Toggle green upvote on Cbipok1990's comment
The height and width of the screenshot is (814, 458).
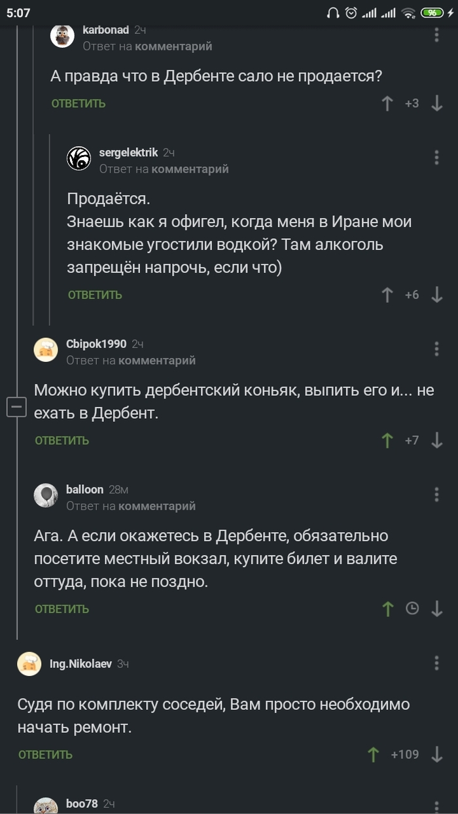click(387, 440)
